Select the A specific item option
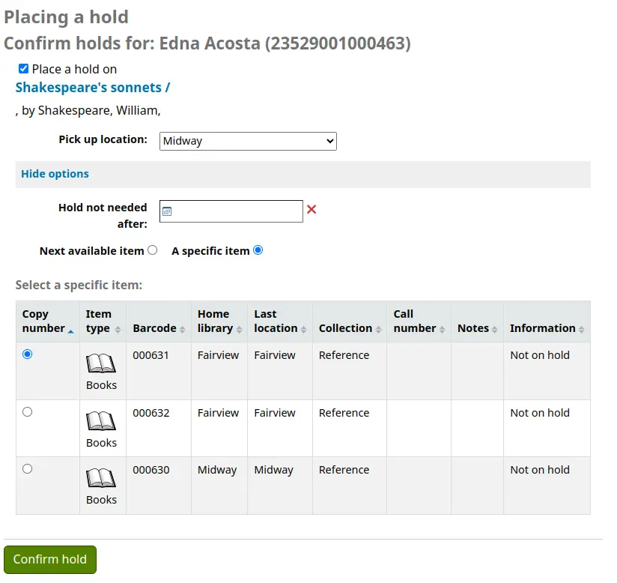 point(258,250)
